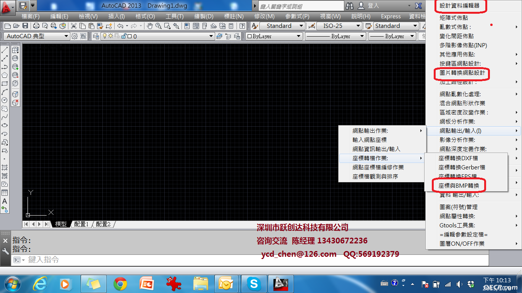Open the ISO-25 dimension style dropdown
This screenshot has height=293, width=522.
click(358, 26)
